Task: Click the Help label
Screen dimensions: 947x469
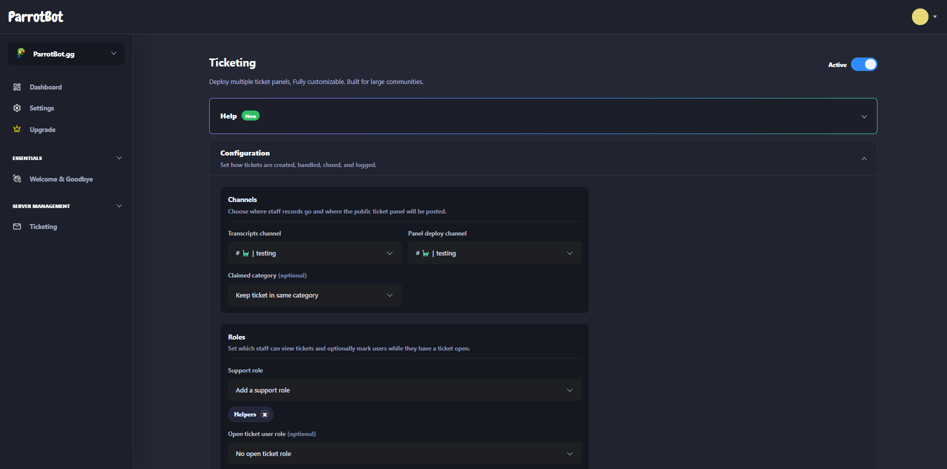Action: 229,116
